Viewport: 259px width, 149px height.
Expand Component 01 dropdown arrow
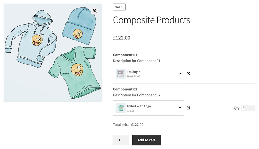click(180, 74)
